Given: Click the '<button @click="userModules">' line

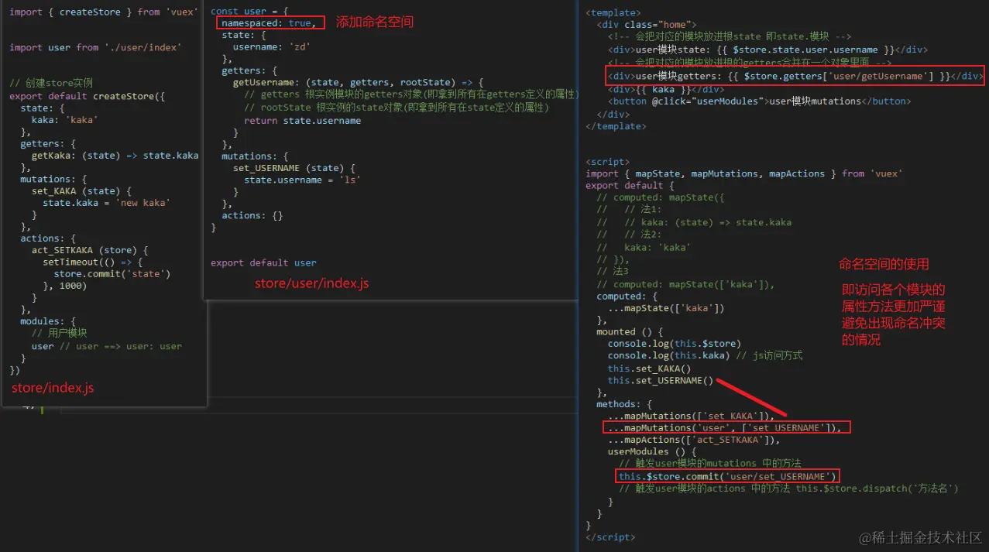Looking at the screenshot, I should (760, 101).
